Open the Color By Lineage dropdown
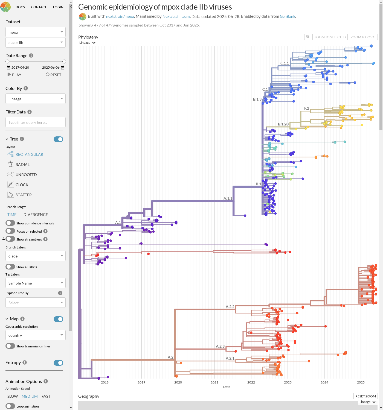The width and height of the screenshot is (383, 410). click(36, 99)
